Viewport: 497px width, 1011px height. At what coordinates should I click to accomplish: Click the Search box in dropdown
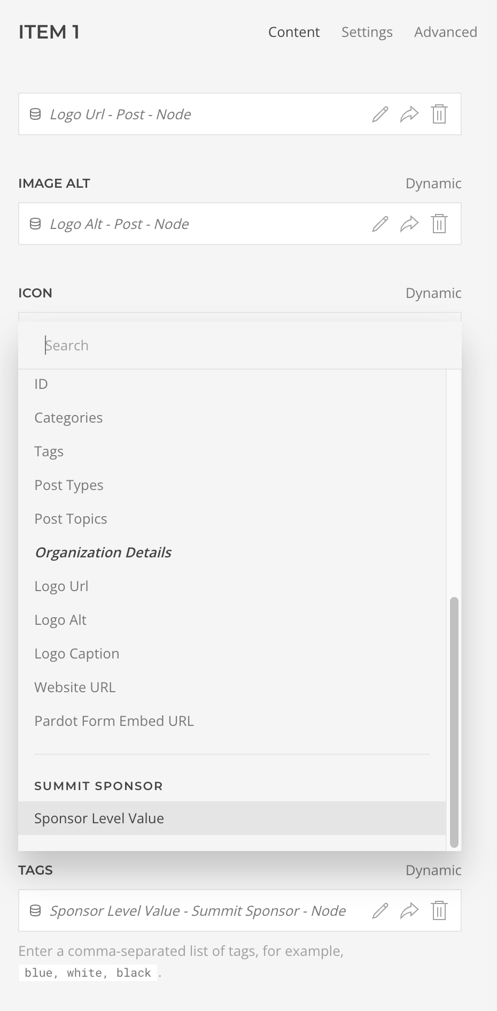(x=240, y=346)
